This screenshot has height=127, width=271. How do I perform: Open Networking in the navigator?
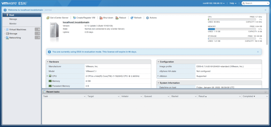(15, 38)
